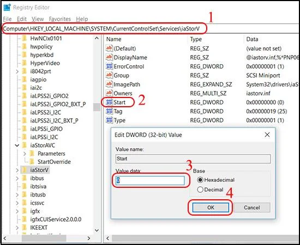Screen dimensions: 300x245
Task: Select the ibtsiva key
Action: pos(38,186)
